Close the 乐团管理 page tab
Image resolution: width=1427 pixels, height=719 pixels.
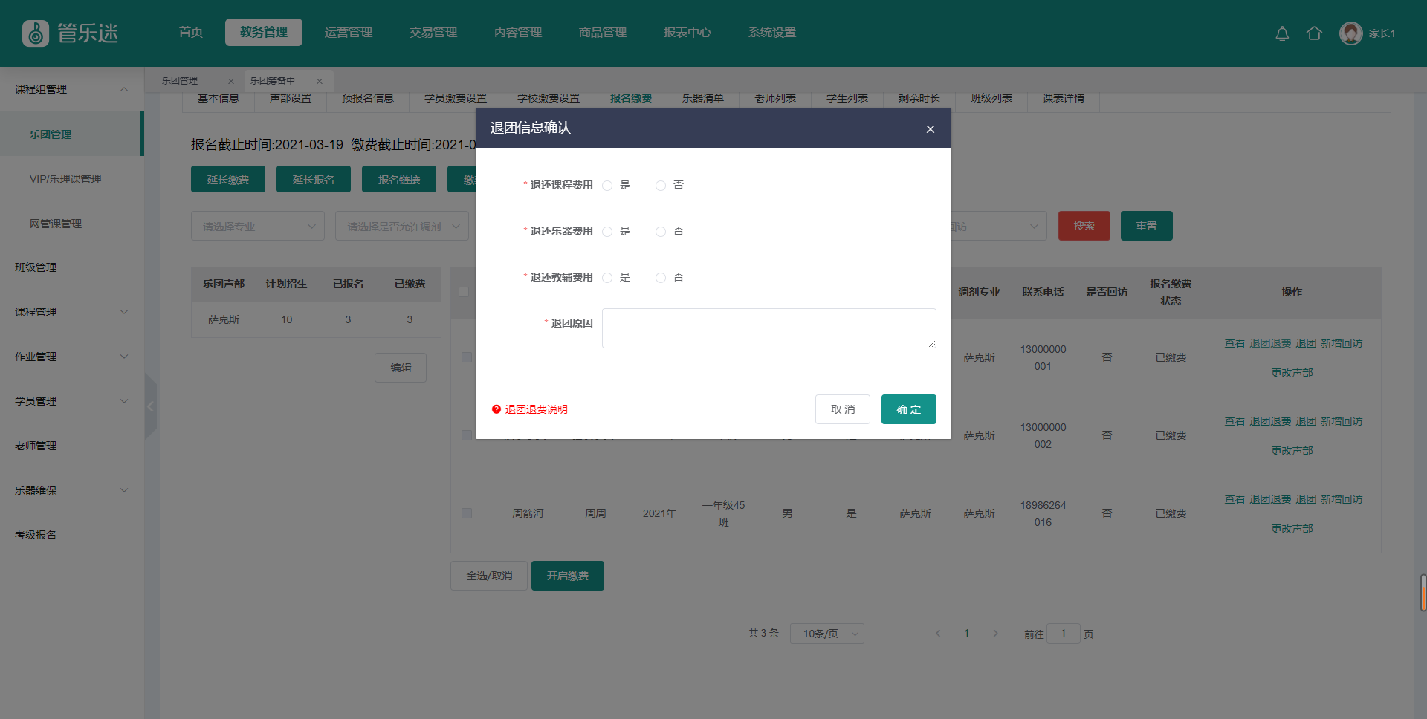click(x=231, y=81)
